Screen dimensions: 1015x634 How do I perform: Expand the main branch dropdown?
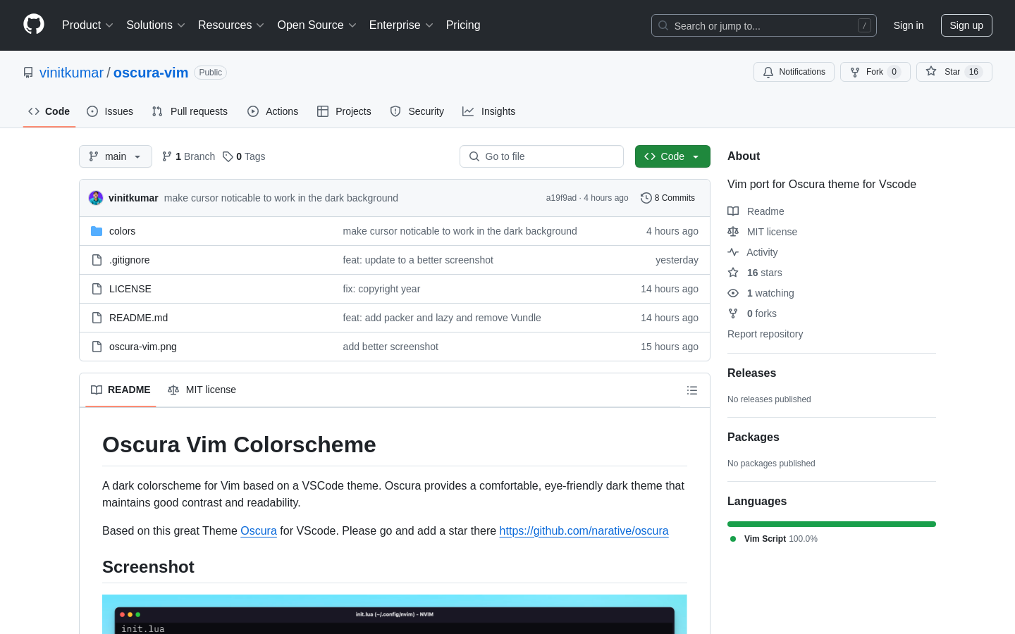(x=116, y=156)
